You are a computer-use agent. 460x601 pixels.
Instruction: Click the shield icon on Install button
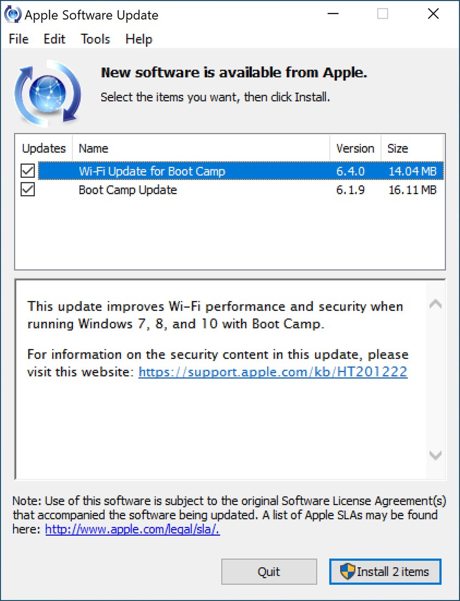(x=347, y=572)
